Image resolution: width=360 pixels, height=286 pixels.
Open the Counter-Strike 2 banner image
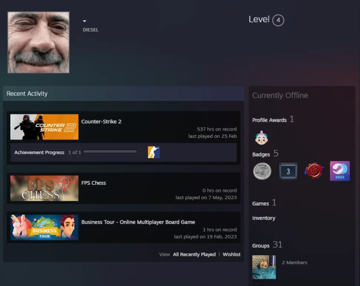pos(44,127)
